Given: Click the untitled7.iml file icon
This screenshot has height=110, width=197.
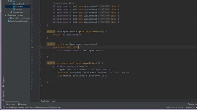Looking at the screenshot, I should 11,13.
